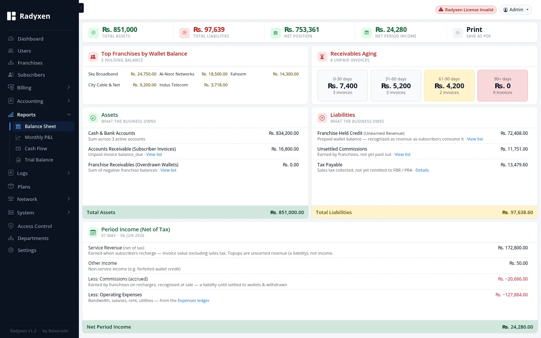The width and height of the screenshot is (541, 338).
Task: Collapse the Reports submenu chevron
Action: [x=69, y=115]
